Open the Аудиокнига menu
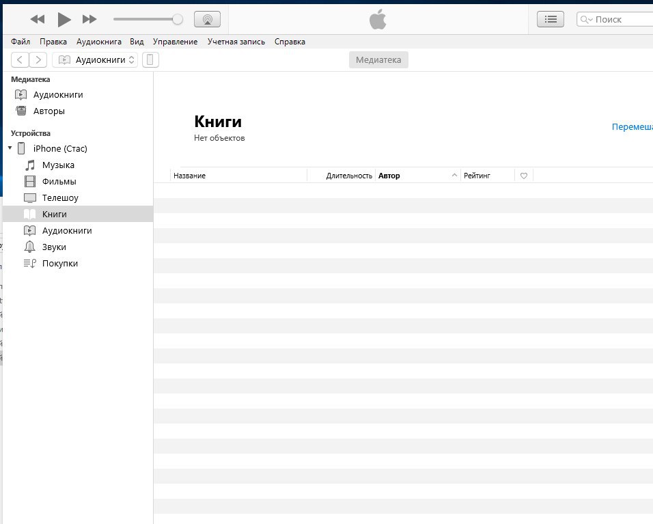Viewport: 653px width, 524px height. (98, 42)
